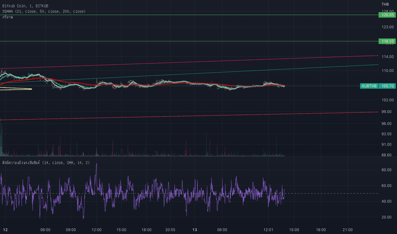397x234 pixels.
Task: Click the RSI 60.00 scale value
Action: [386, 185]
